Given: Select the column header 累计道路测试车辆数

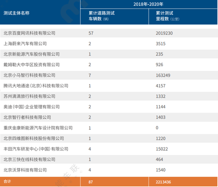Looking at the screenshot, I should pos(101,16).
